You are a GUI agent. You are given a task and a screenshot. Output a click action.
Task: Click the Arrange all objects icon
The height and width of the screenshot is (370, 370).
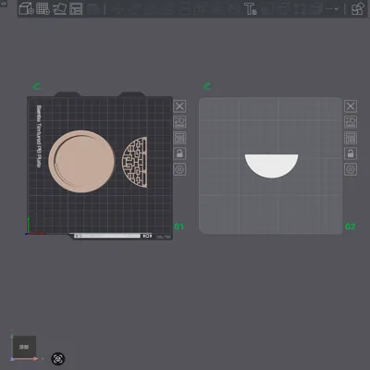pyautogui.click(x=76, y=8)
